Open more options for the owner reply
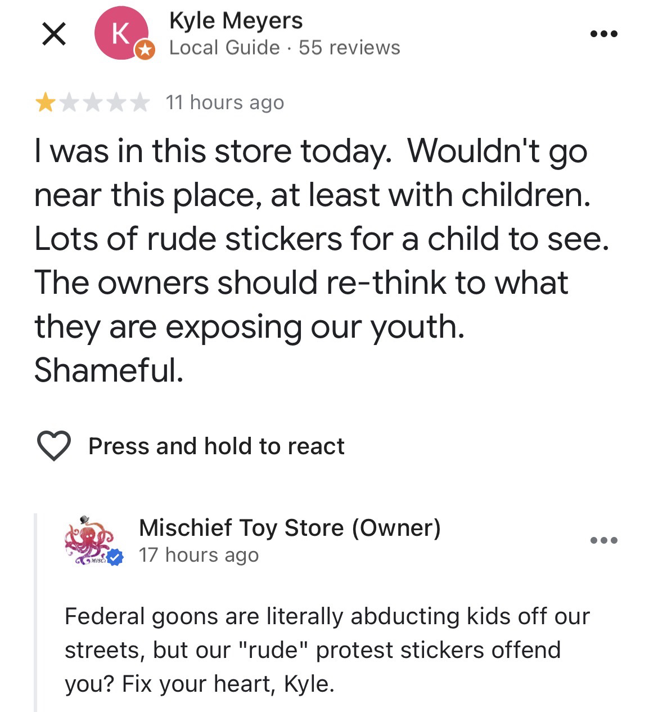 (604, 541)
